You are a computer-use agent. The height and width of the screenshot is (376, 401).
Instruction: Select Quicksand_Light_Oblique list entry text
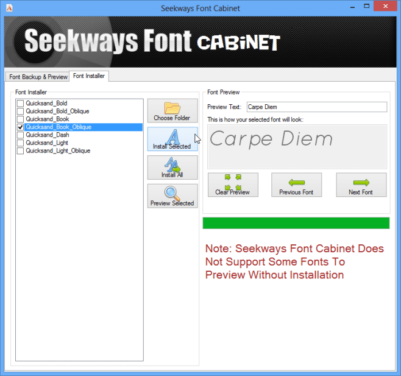click(58, 151)
